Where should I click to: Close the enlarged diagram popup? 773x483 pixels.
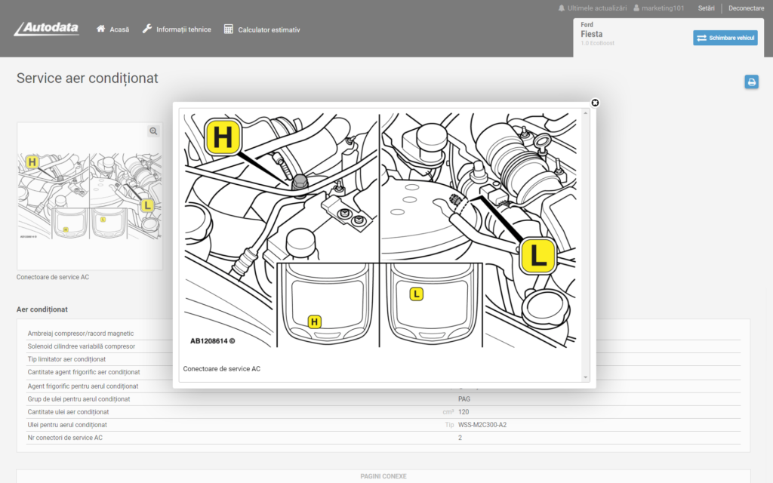tap(595, 103)
